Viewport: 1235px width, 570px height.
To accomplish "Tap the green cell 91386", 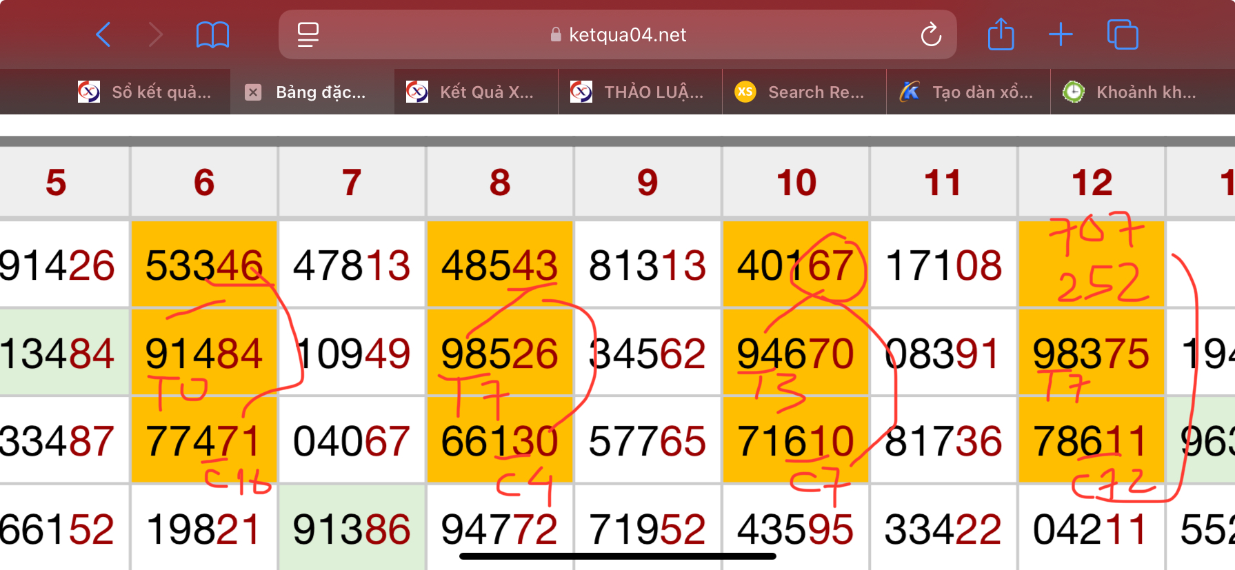I will pyautogui.click(x=352, y=529).
